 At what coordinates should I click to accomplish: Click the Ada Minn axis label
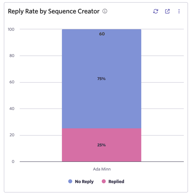click(x=102, y=169)
